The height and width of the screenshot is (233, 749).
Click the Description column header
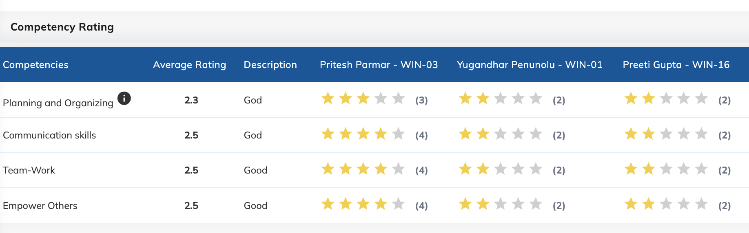click(x=270, y=65)
